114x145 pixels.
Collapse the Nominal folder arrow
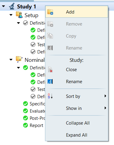11,60
